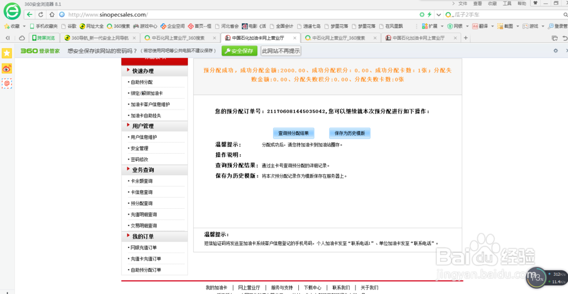This screenshot has width=568, height=294.
Task: Click the 360 browser logo icon
Action: pos(12,11)
